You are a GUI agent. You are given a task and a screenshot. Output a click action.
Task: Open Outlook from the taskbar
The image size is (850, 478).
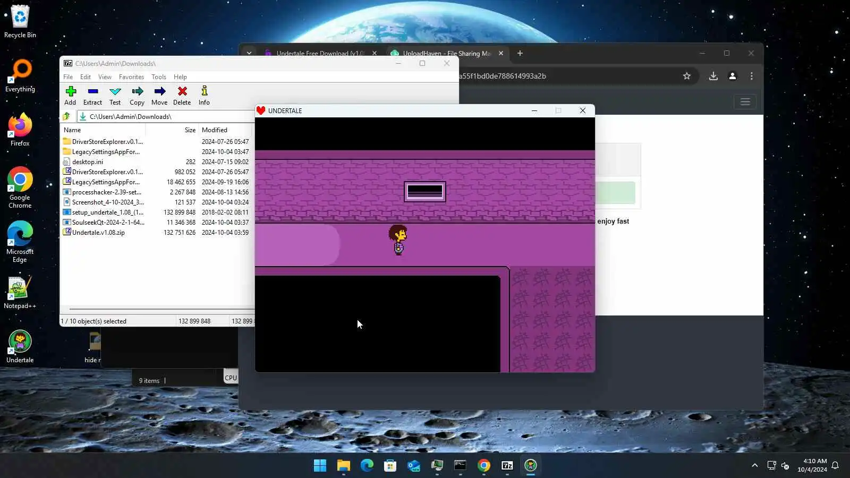tap(414, 466)
